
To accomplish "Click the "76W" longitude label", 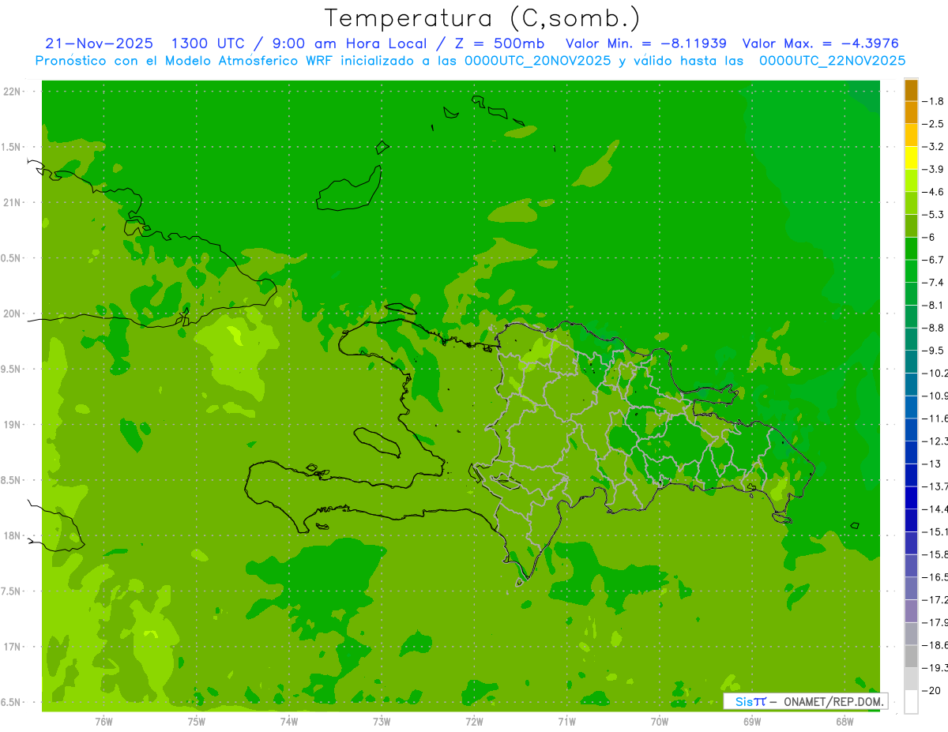I will click(x=103, y=722).
